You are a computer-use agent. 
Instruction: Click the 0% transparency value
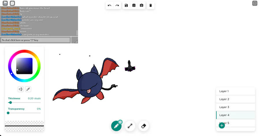(x=39, y=109)
